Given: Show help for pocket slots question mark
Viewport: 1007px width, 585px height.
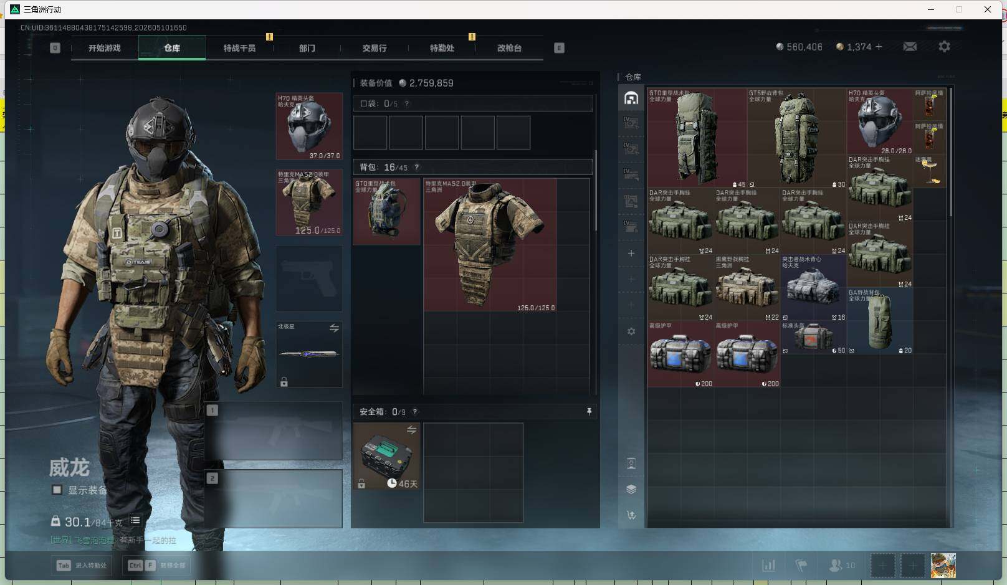Looking at the screenshot, I should click(407, 103).
